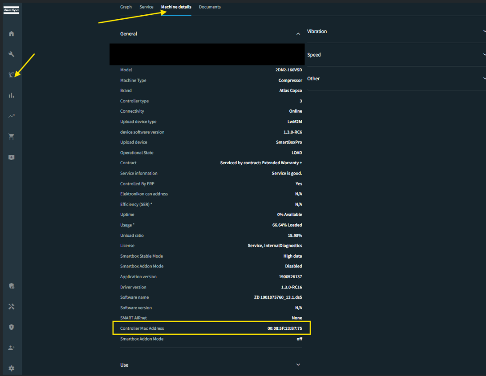The width and height of the screenshot is (486, 376).
Task: Click the General section heading
Action: point(129,34)
